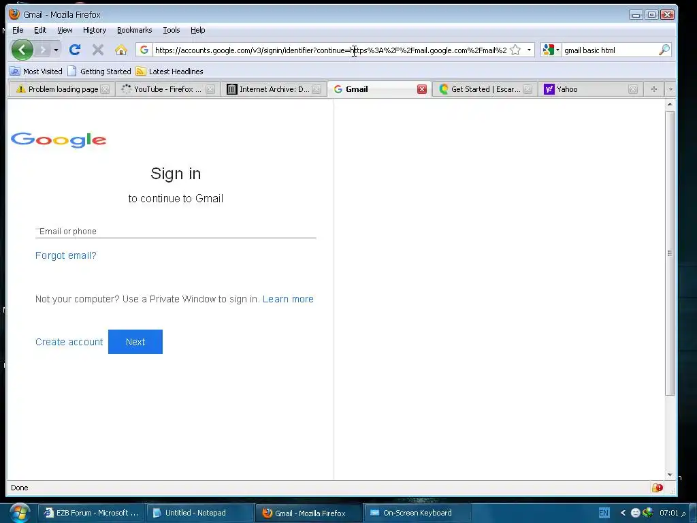
Task: Click the Stop loading X icon
Action: click(x=98, y=50)
